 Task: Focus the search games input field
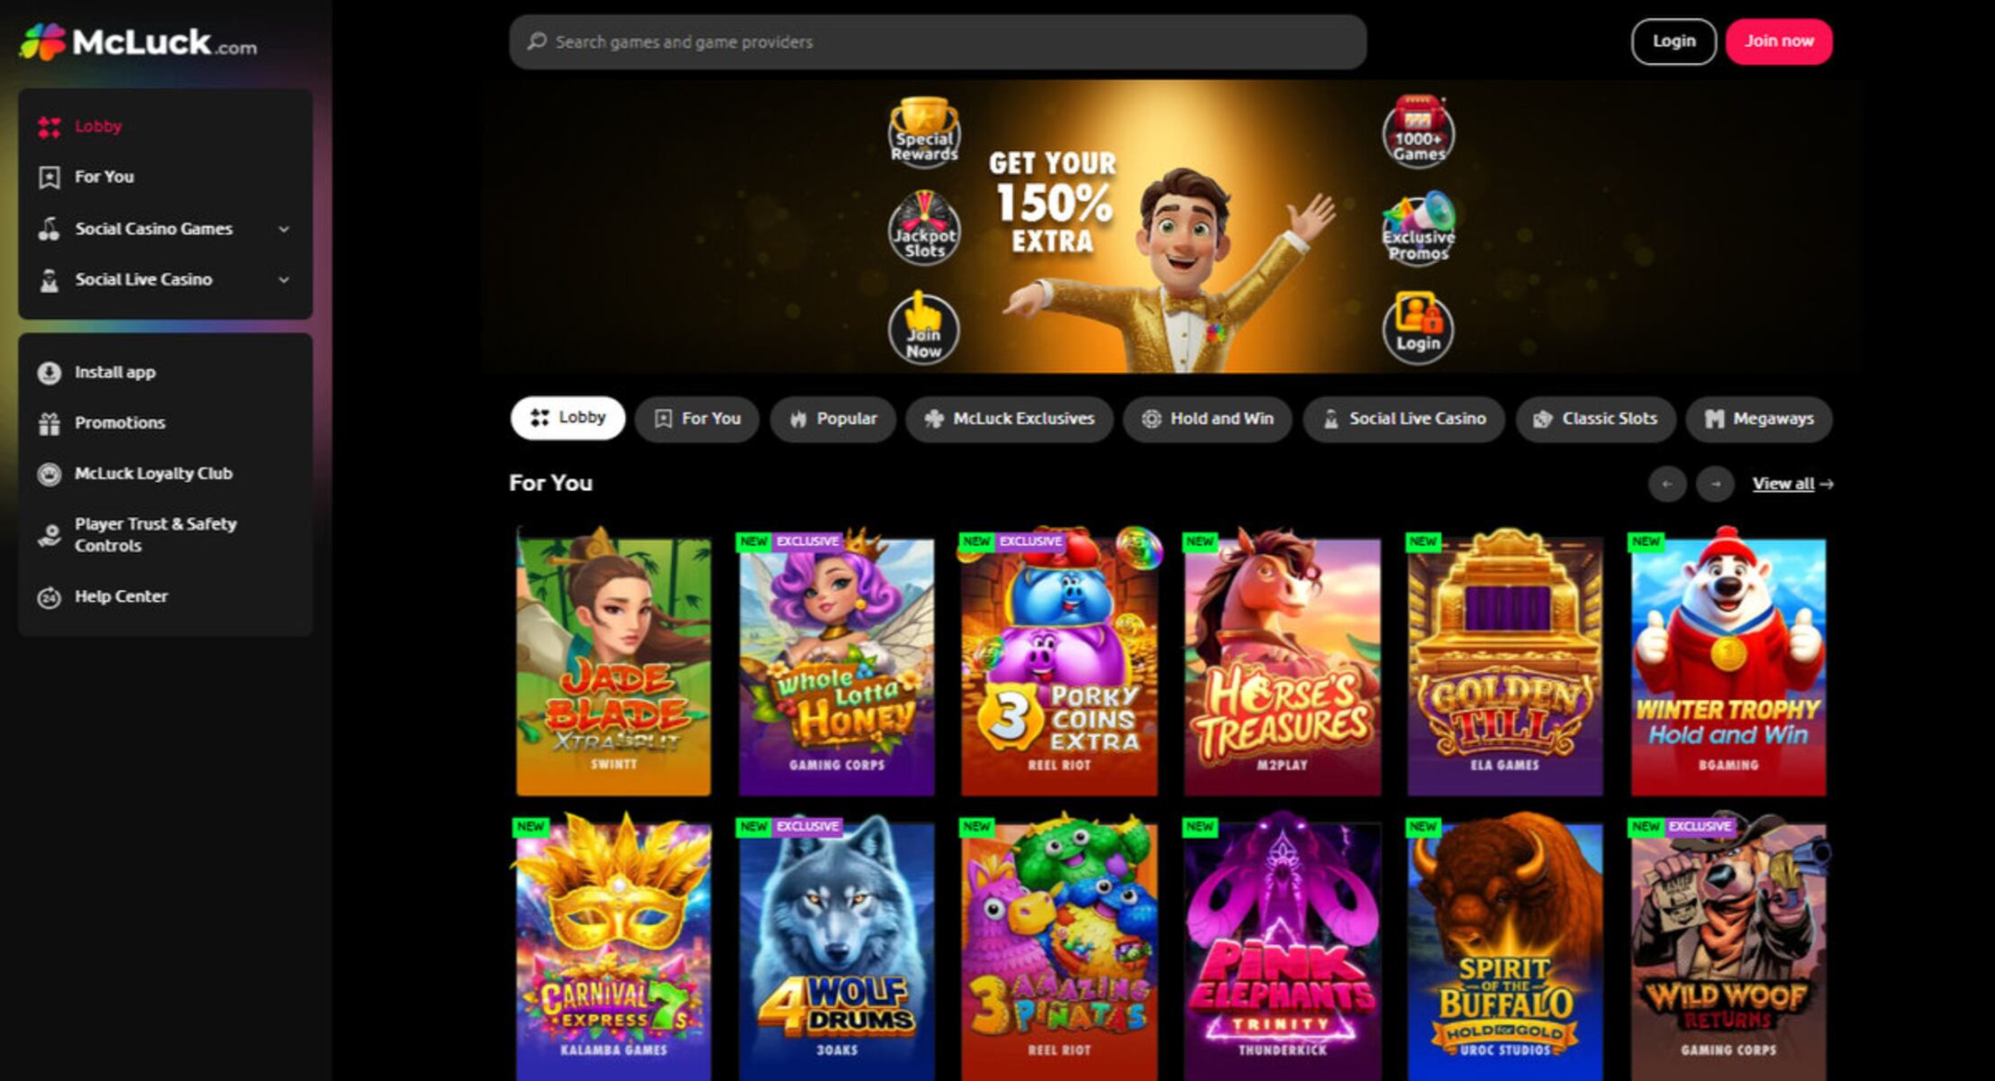coord(938,41)
